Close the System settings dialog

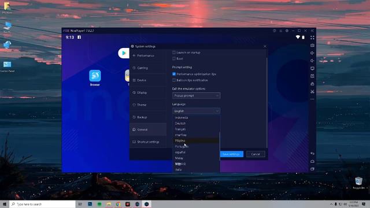265,46
